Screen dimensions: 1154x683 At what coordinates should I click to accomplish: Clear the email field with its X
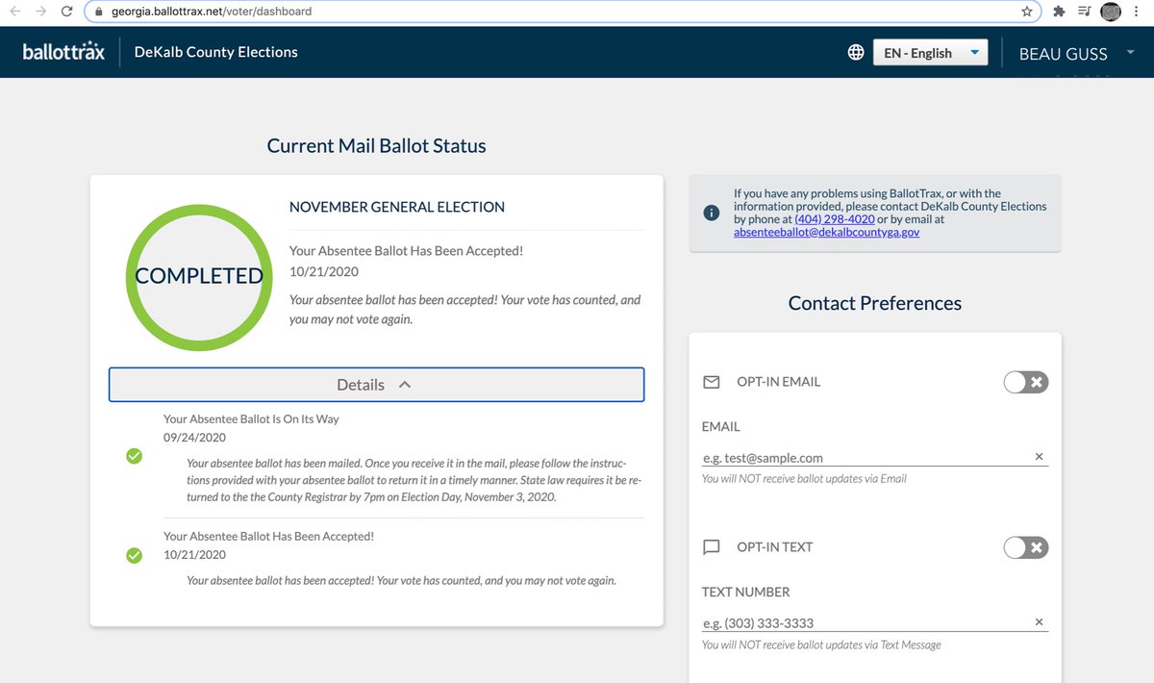coord(1039,457)
